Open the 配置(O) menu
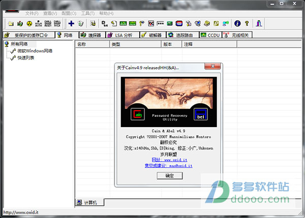305x218 pixels. click(x=69, y=13)
